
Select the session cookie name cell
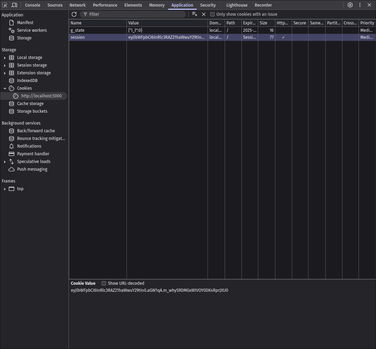coord(98,37)
